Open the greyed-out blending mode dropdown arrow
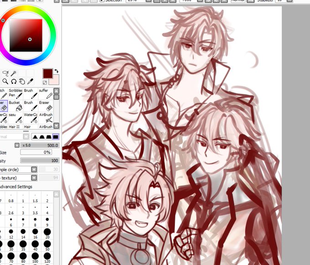Viewport: 310px width, 265px height. (26, 137)
